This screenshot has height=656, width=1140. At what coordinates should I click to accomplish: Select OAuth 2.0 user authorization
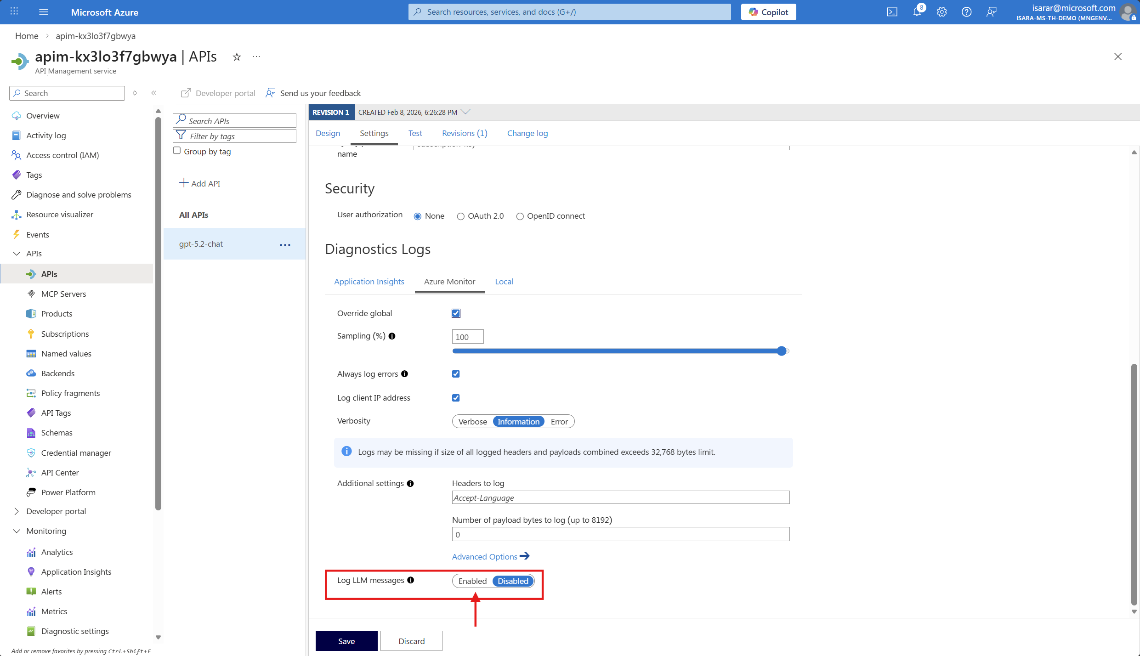(x=460, y=216)
